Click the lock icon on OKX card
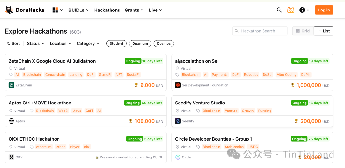345x168 pixels. tap(97, 157)
